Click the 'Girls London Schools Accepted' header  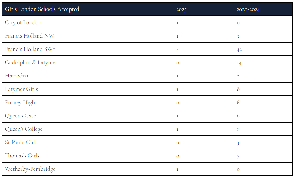click(42, 9)
